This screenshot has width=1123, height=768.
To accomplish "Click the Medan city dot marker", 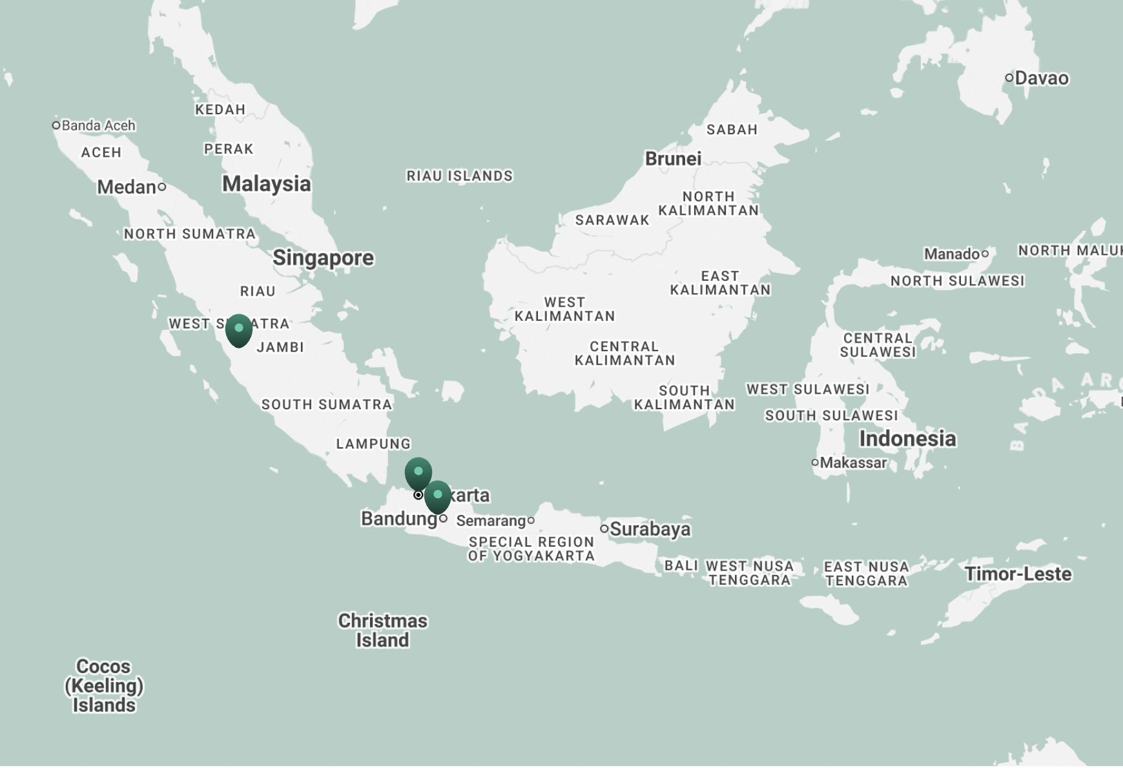I will click(162, 187).
